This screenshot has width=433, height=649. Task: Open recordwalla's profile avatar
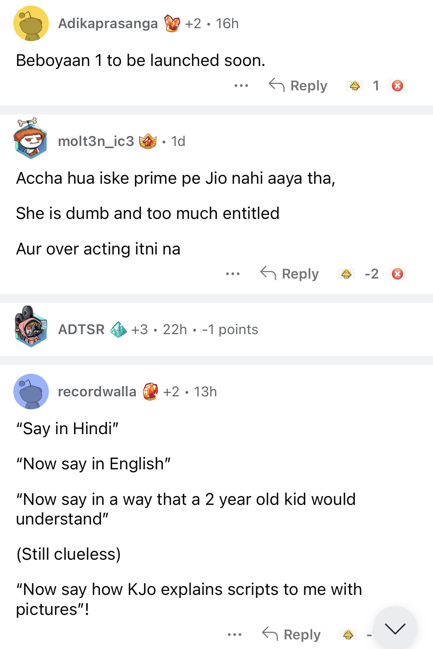pyautogui.click(x=31, y=392)
